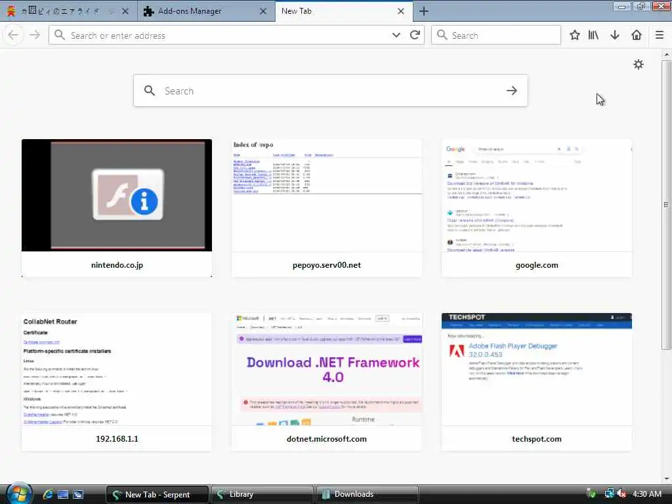The width and height of the screenshot is (672, 504).
Task: Click the network tray icon
Action: (x=609, y=493)
